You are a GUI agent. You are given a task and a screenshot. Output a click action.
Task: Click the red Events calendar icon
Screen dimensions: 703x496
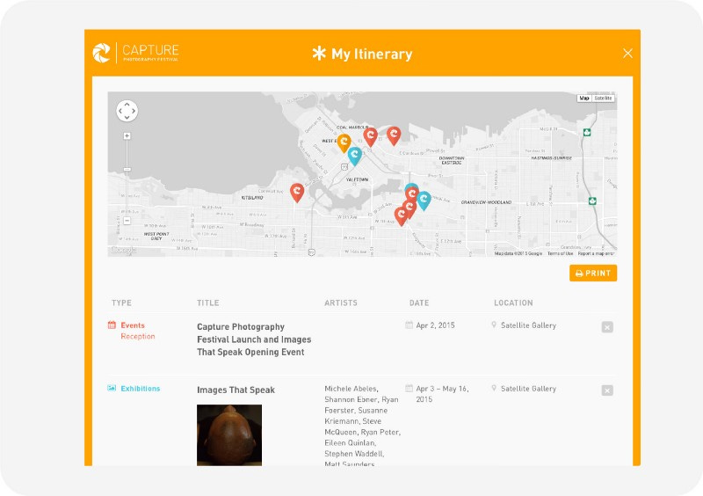pyautogui.click(x=112, y=325)
